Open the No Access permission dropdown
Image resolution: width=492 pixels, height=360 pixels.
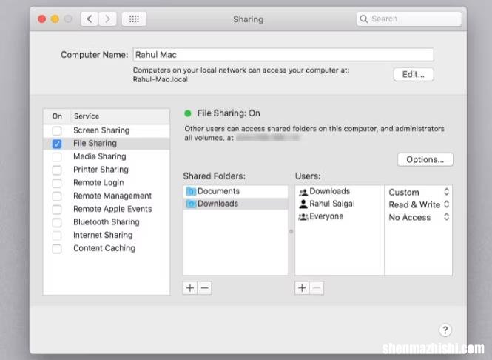click(419, 217)
